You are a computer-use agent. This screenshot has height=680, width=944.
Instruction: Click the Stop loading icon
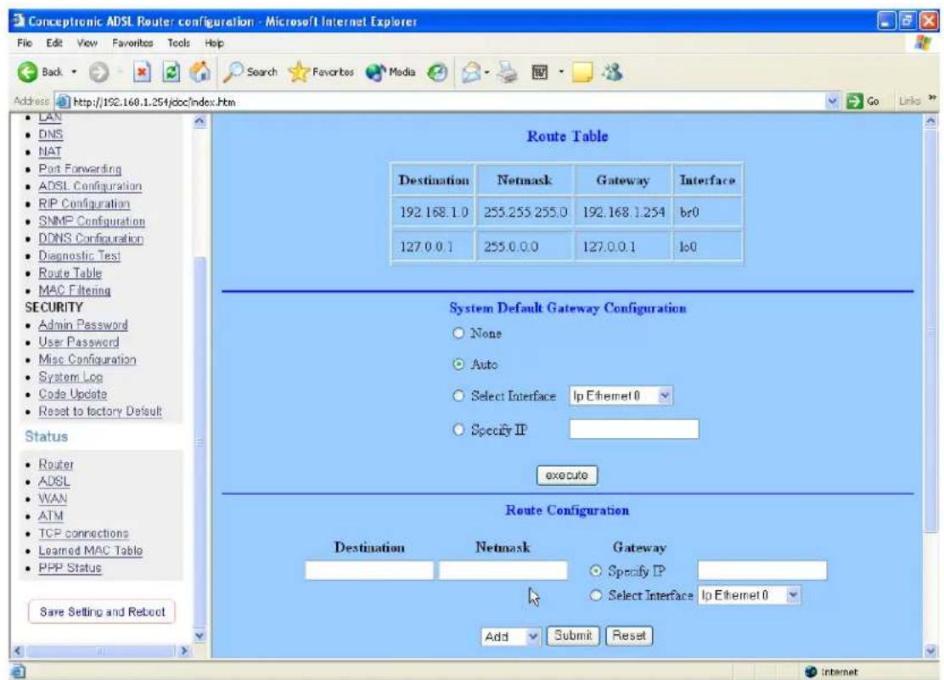pos(142,72)
